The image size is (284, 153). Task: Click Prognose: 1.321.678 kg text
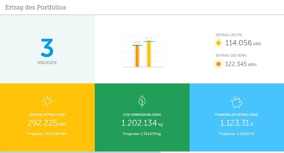[142, 134]
